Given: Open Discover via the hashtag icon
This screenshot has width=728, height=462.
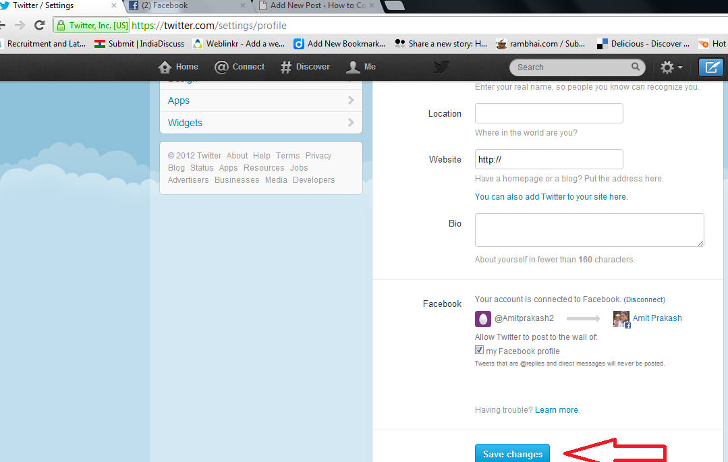Looking at the screenshot, I should 285,67.
